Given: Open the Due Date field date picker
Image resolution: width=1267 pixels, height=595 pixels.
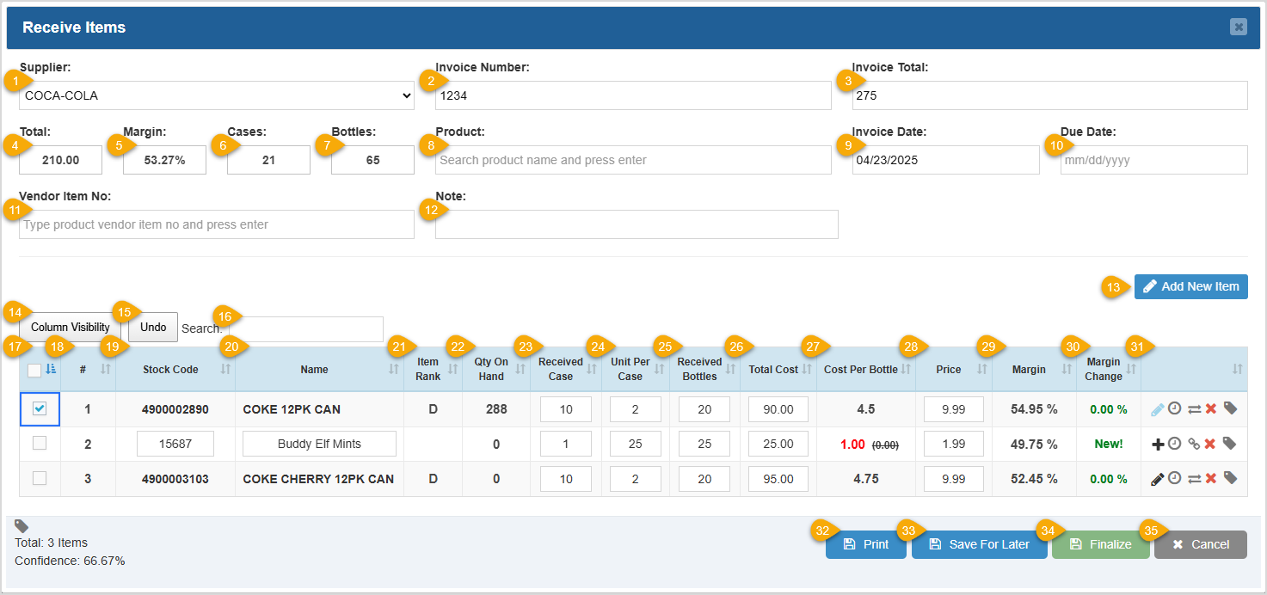Looking at the screenshot, I should 1153,160.
